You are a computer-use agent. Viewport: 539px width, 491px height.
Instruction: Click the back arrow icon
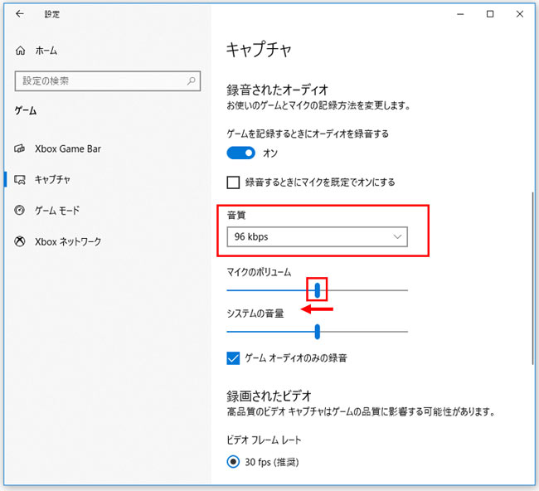(x=20, y=14)
